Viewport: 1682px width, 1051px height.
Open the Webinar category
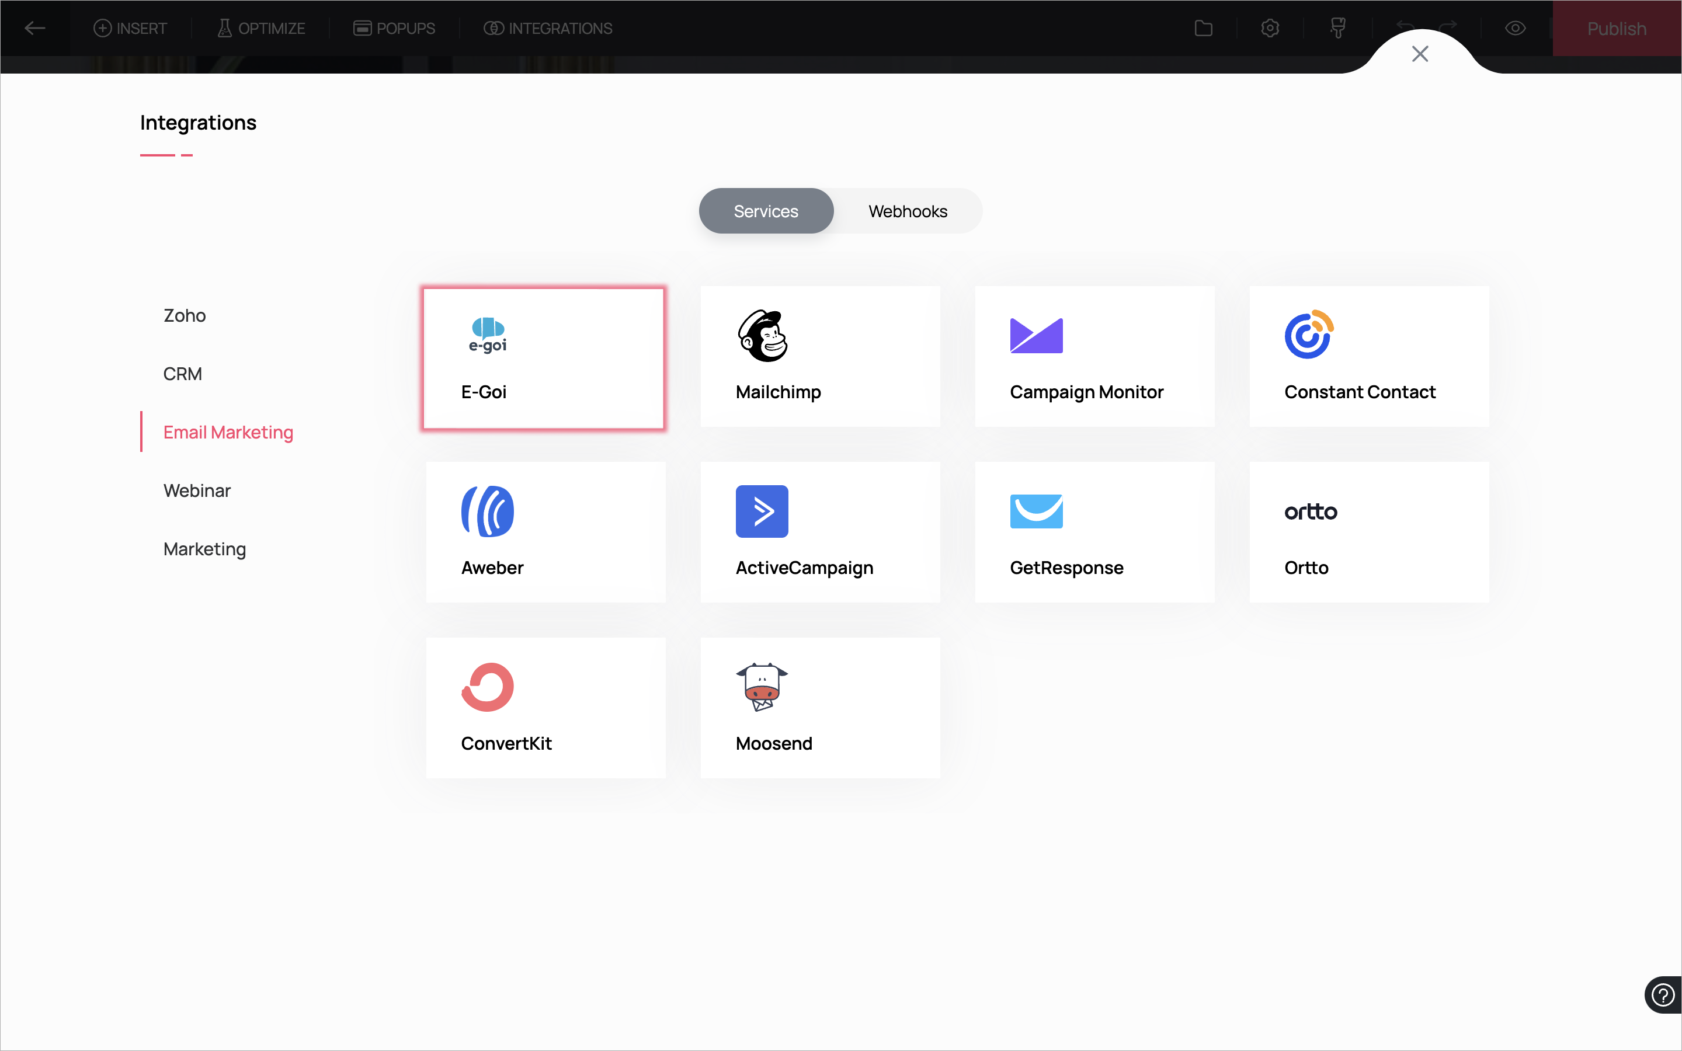[197, 490]
